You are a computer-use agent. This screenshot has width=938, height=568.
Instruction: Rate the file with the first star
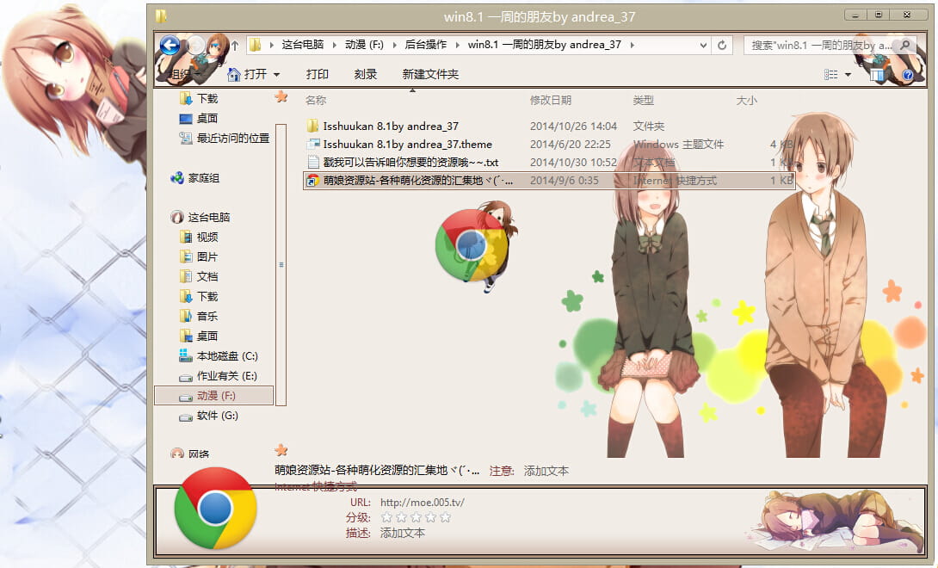(x=387, y=517)
